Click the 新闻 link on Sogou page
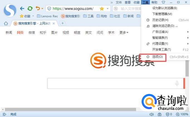The width and height of the screenshot is (190, 117). pos(9,33)
